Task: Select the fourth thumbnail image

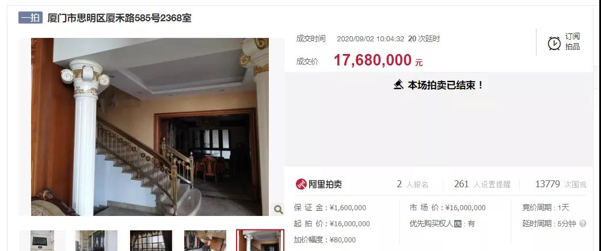Action: (x=205, y=240)
